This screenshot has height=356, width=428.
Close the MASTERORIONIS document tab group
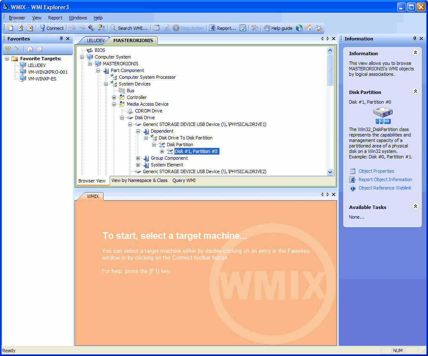pos(334,38)
